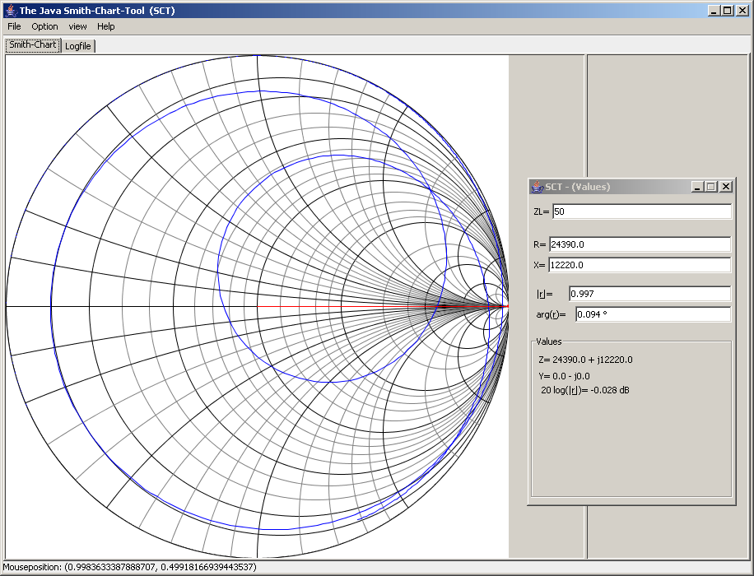Open the Option menu
The height and width of the screenshot is (576, 754).
pos(44,26)
